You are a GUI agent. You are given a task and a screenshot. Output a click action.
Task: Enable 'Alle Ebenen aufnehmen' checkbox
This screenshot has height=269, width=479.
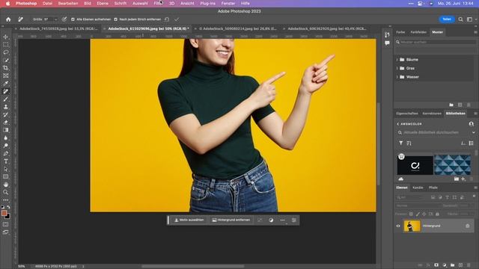pyautogui.click(x=73, y=19)
